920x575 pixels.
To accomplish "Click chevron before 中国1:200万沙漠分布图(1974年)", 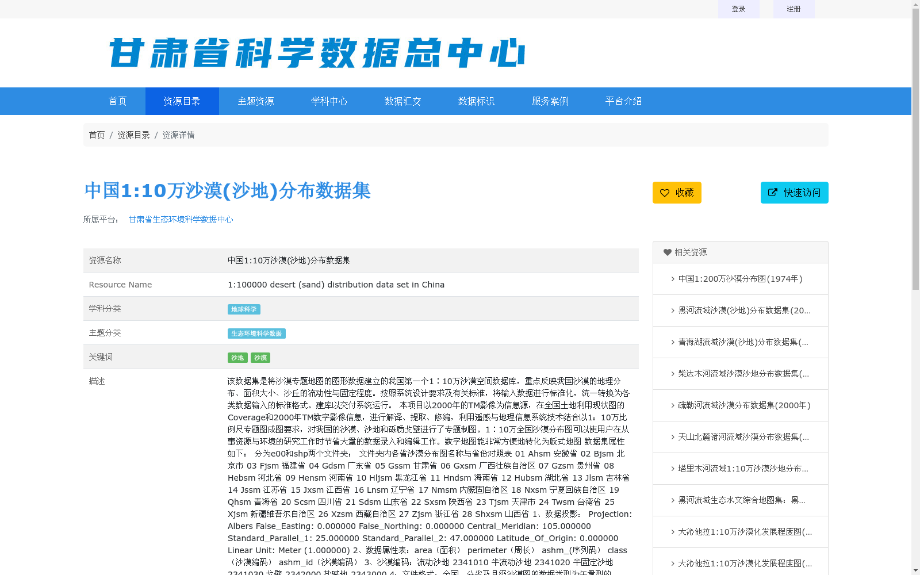I will 673,279.
